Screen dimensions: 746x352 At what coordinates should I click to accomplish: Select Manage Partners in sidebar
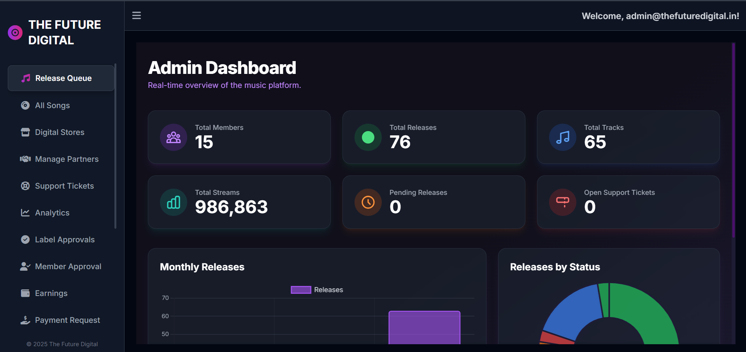tap(67, 159)
